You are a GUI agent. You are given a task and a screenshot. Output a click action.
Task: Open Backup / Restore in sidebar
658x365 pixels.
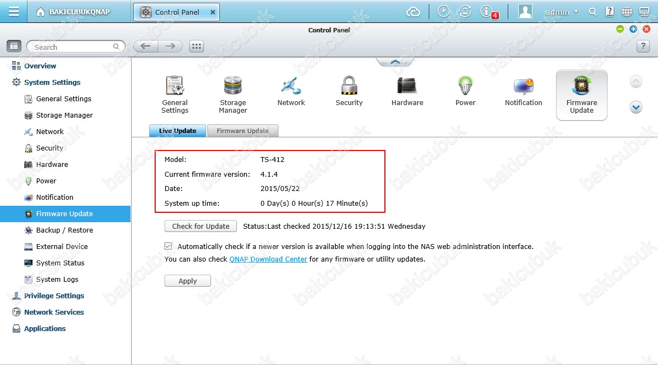point(64,230)
